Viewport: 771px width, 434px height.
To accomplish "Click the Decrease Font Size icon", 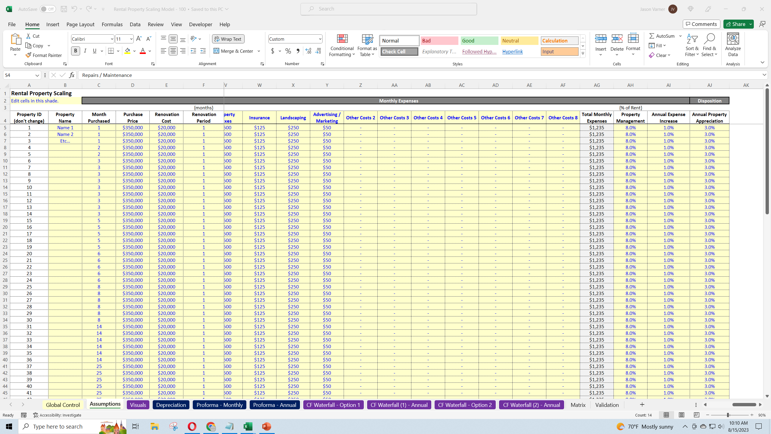I will pos(149,39).
